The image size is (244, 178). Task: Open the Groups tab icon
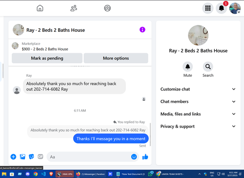tap(107, 8)
